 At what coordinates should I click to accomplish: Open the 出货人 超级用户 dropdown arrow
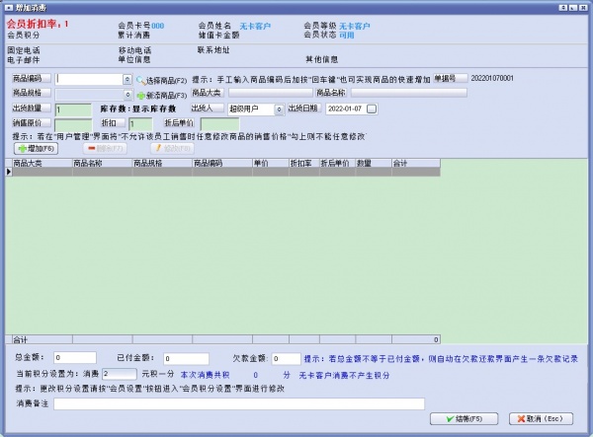click(x=279, y=109)
